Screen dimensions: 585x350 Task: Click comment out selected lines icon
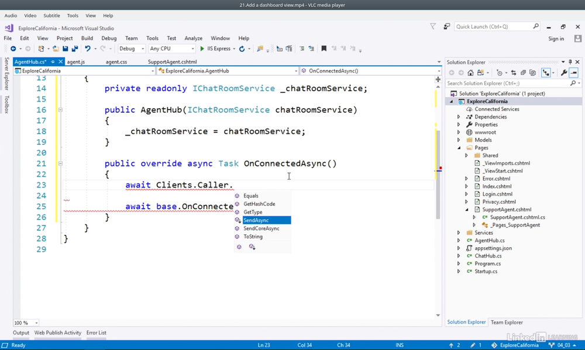(302, 48)
